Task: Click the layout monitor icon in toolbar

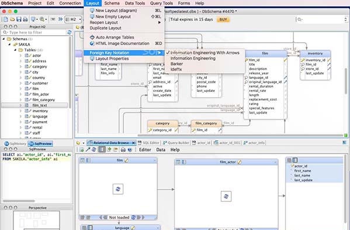Action: (x=33, y=19)
